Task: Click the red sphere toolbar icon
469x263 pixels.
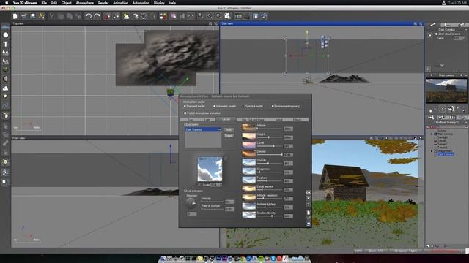Action: point(107,16)
